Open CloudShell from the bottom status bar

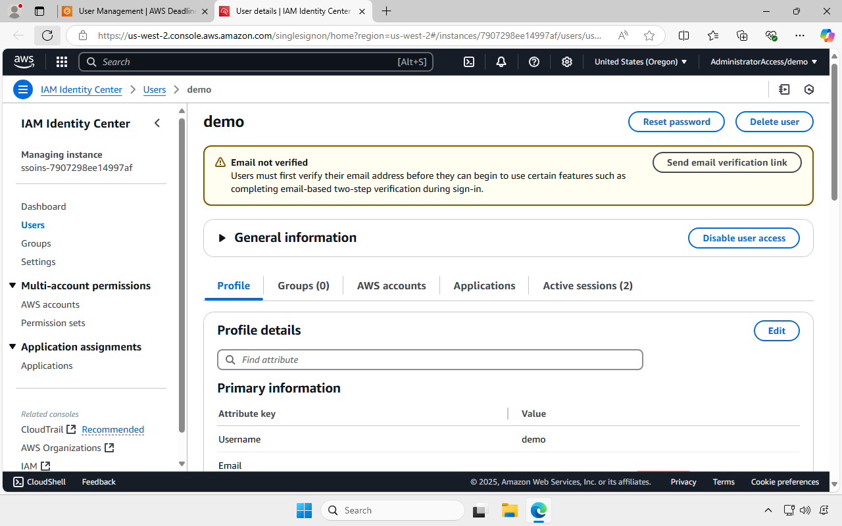coord(39,481)
